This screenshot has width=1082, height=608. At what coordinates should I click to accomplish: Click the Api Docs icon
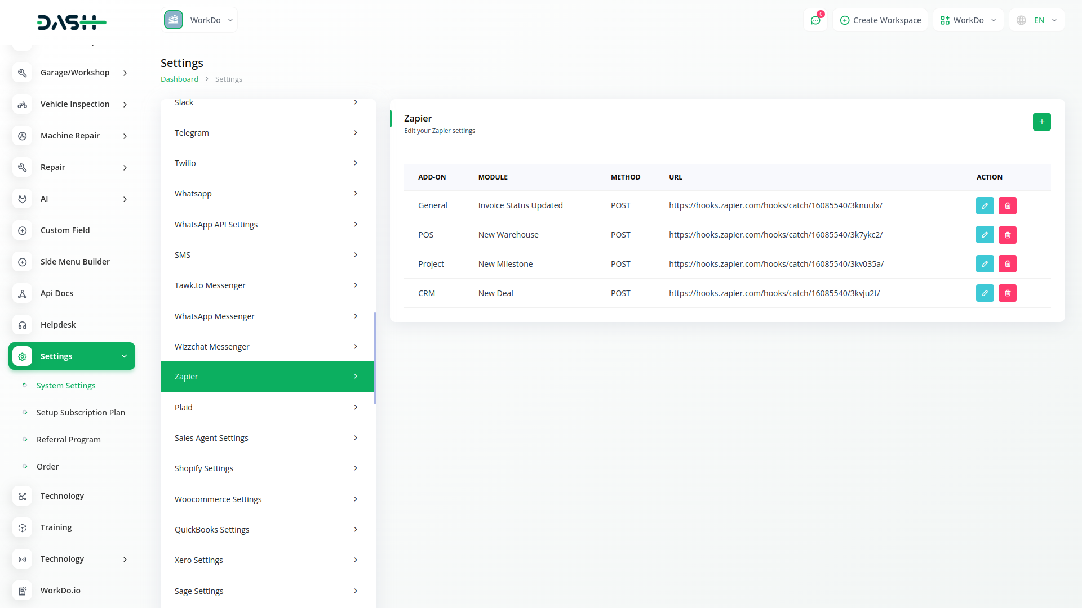point(23,293)
